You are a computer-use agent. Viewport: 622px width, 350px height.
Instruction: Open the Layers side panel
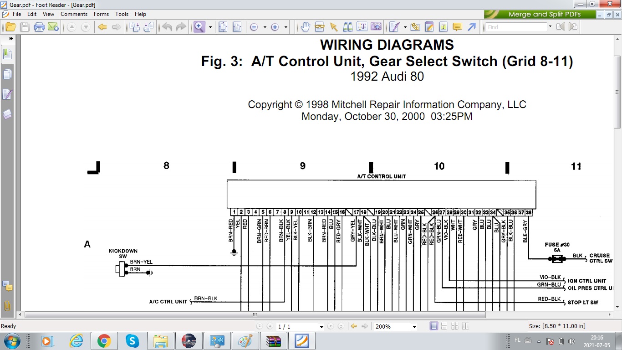[7, 114]
